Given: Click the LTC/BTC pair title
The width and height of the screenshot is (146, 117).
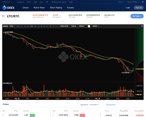Looking at the screenshot, I should (13, 16).
